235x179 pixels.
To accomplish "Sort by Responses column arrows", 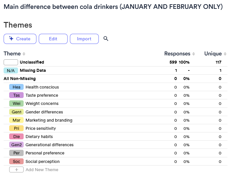I will click(x=194, y=54).
